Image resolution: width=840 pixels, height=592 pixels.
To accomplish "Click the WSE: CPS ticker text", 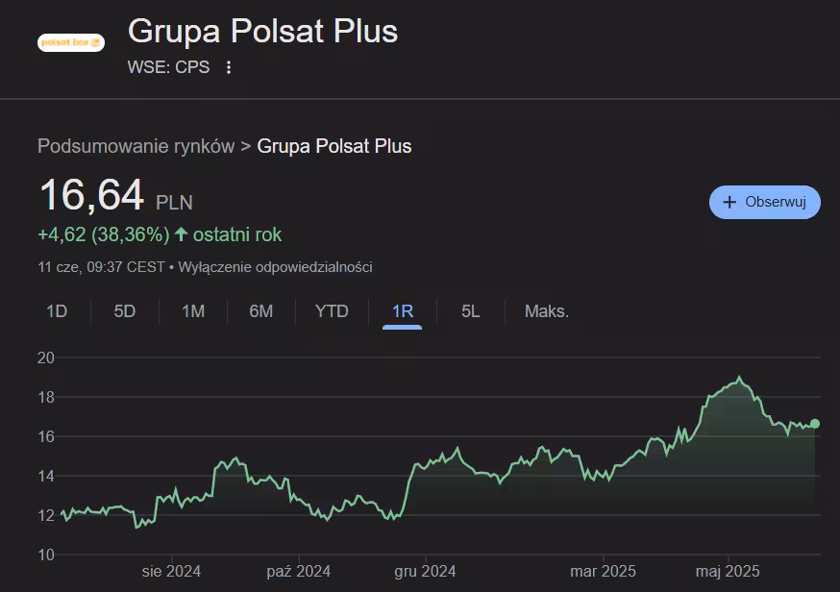I will point(168,67).
